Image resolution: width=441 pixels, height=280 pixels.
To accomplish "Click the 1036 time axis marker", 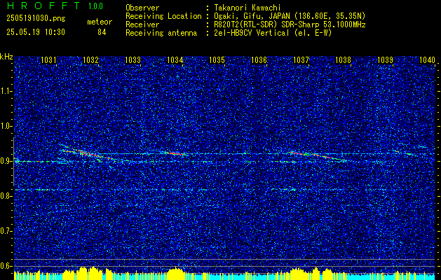I will pos(259,59).
